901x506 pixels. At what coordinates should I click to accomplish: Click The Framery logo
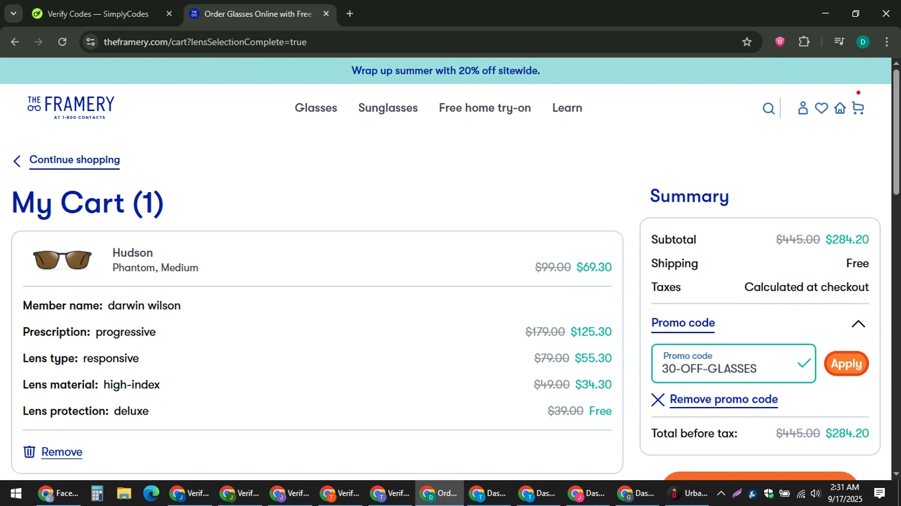(71, 107)
